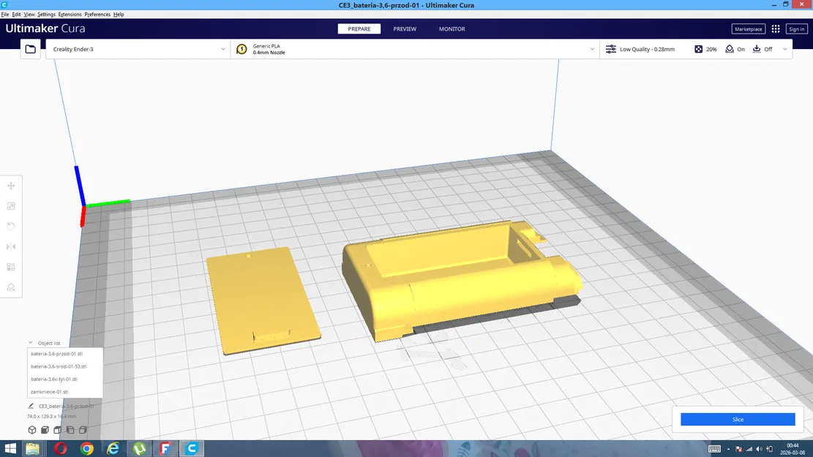Open the Extensions menu

tap(70, 15)
